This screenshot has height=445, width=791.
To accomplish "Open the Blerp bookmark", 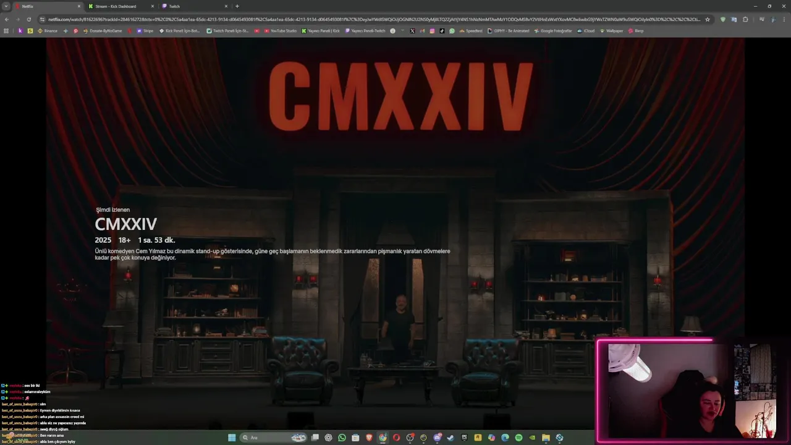I will [x=636, y=30].
